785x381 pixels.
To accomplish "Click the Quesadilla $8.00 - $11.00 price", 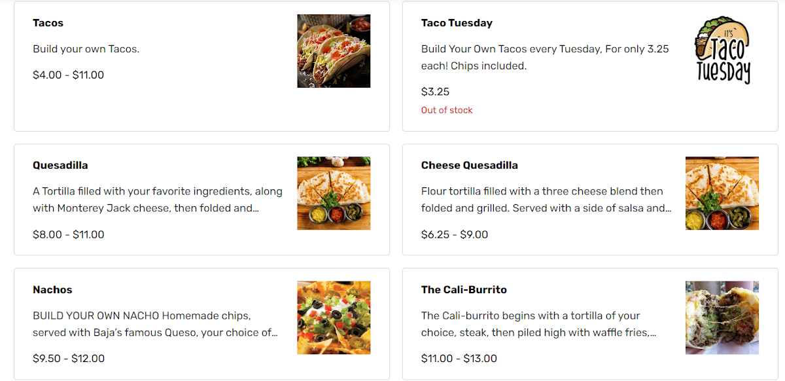I will pyautogui.click(x=68, y=234).
